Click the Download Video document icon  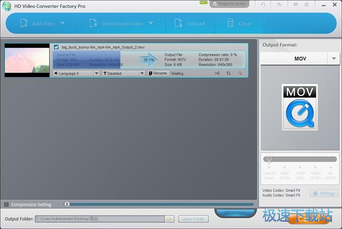[93, 23]
